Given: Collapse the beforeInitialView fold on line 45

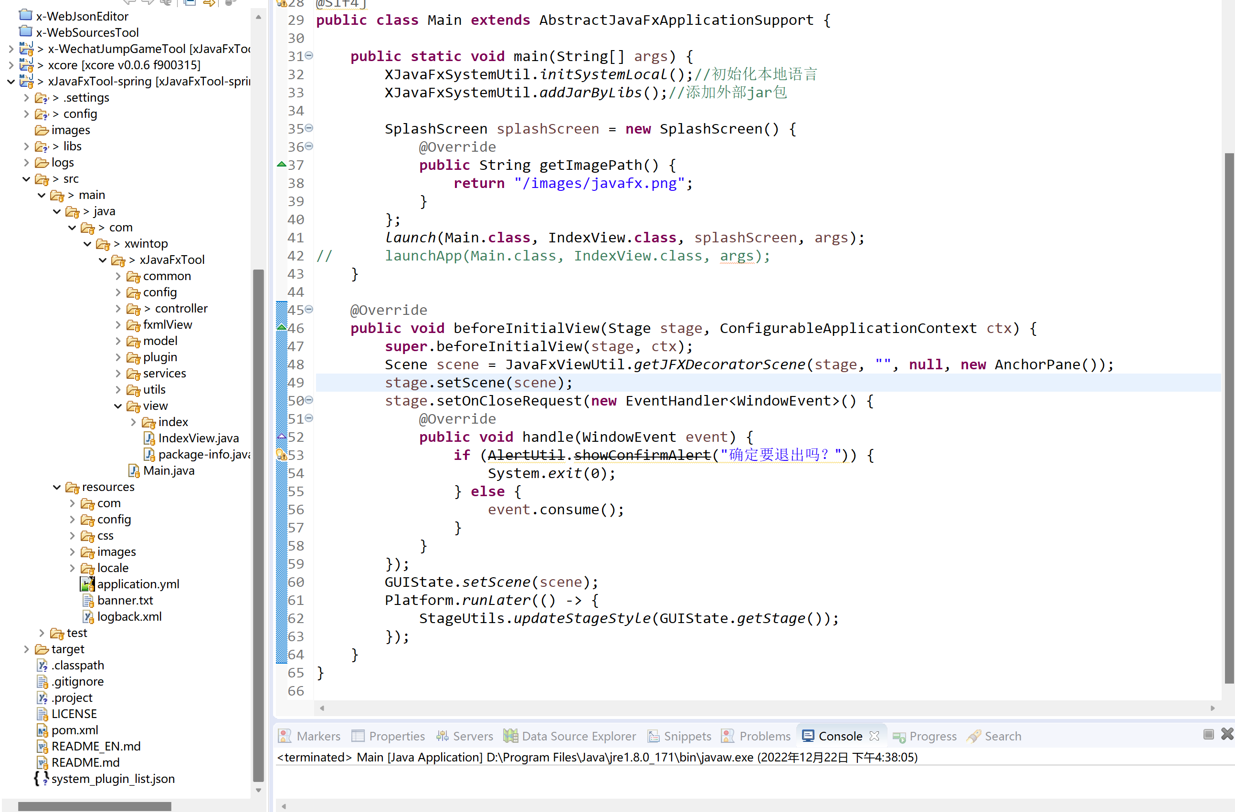Looking at the screenshot, I should [309, 309].
